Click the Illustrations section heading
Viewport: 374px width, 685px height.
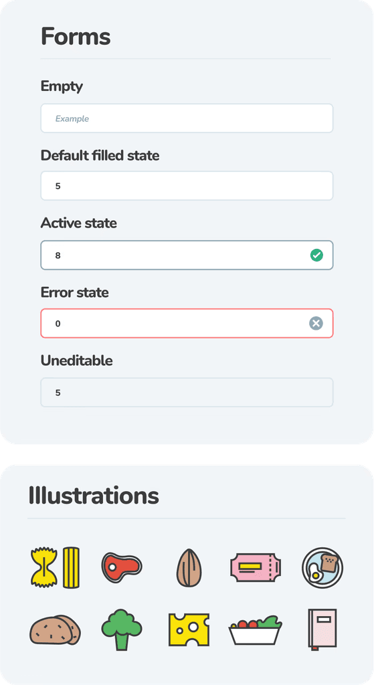coord(94,496)
